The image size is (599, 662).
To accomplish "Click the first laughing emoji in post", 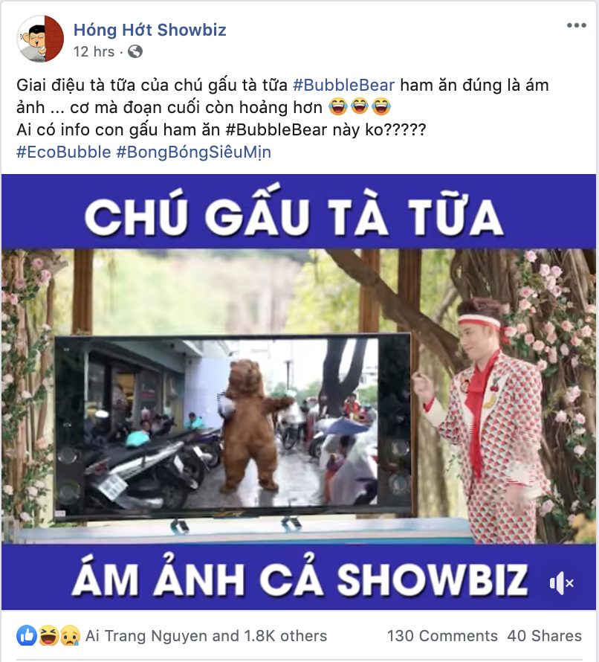I will [x=338, y=107].
